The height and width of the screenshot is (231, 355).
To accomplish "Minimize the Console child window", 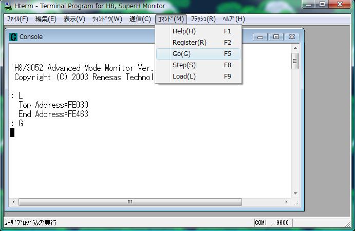I will pos(261,37).
